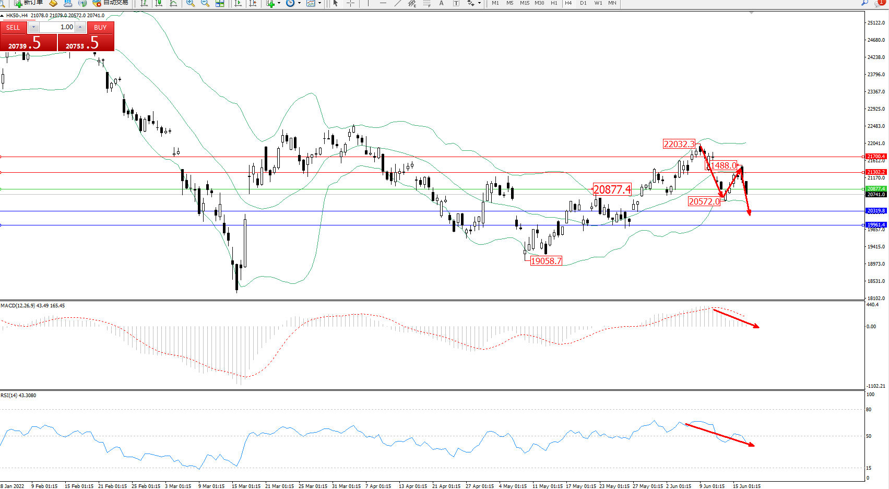Click the tile windows grid icon
This screenshot has width=889, height=489.
(220, 3)
